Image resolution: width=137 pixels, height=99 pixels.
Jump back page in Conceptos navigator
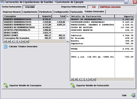click(9, 41)
